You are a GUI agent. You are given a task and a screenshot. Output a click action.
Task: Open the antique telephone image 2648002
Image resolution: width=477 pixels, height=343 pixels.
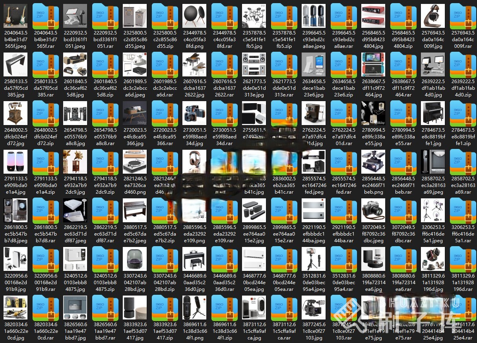(16, 113)
